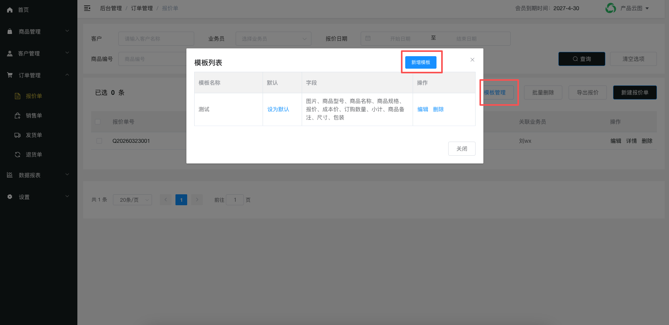Click 订单管理 in the breadcrumb
Viewport: 669px width, 325px height.
(x=142, y=8)
